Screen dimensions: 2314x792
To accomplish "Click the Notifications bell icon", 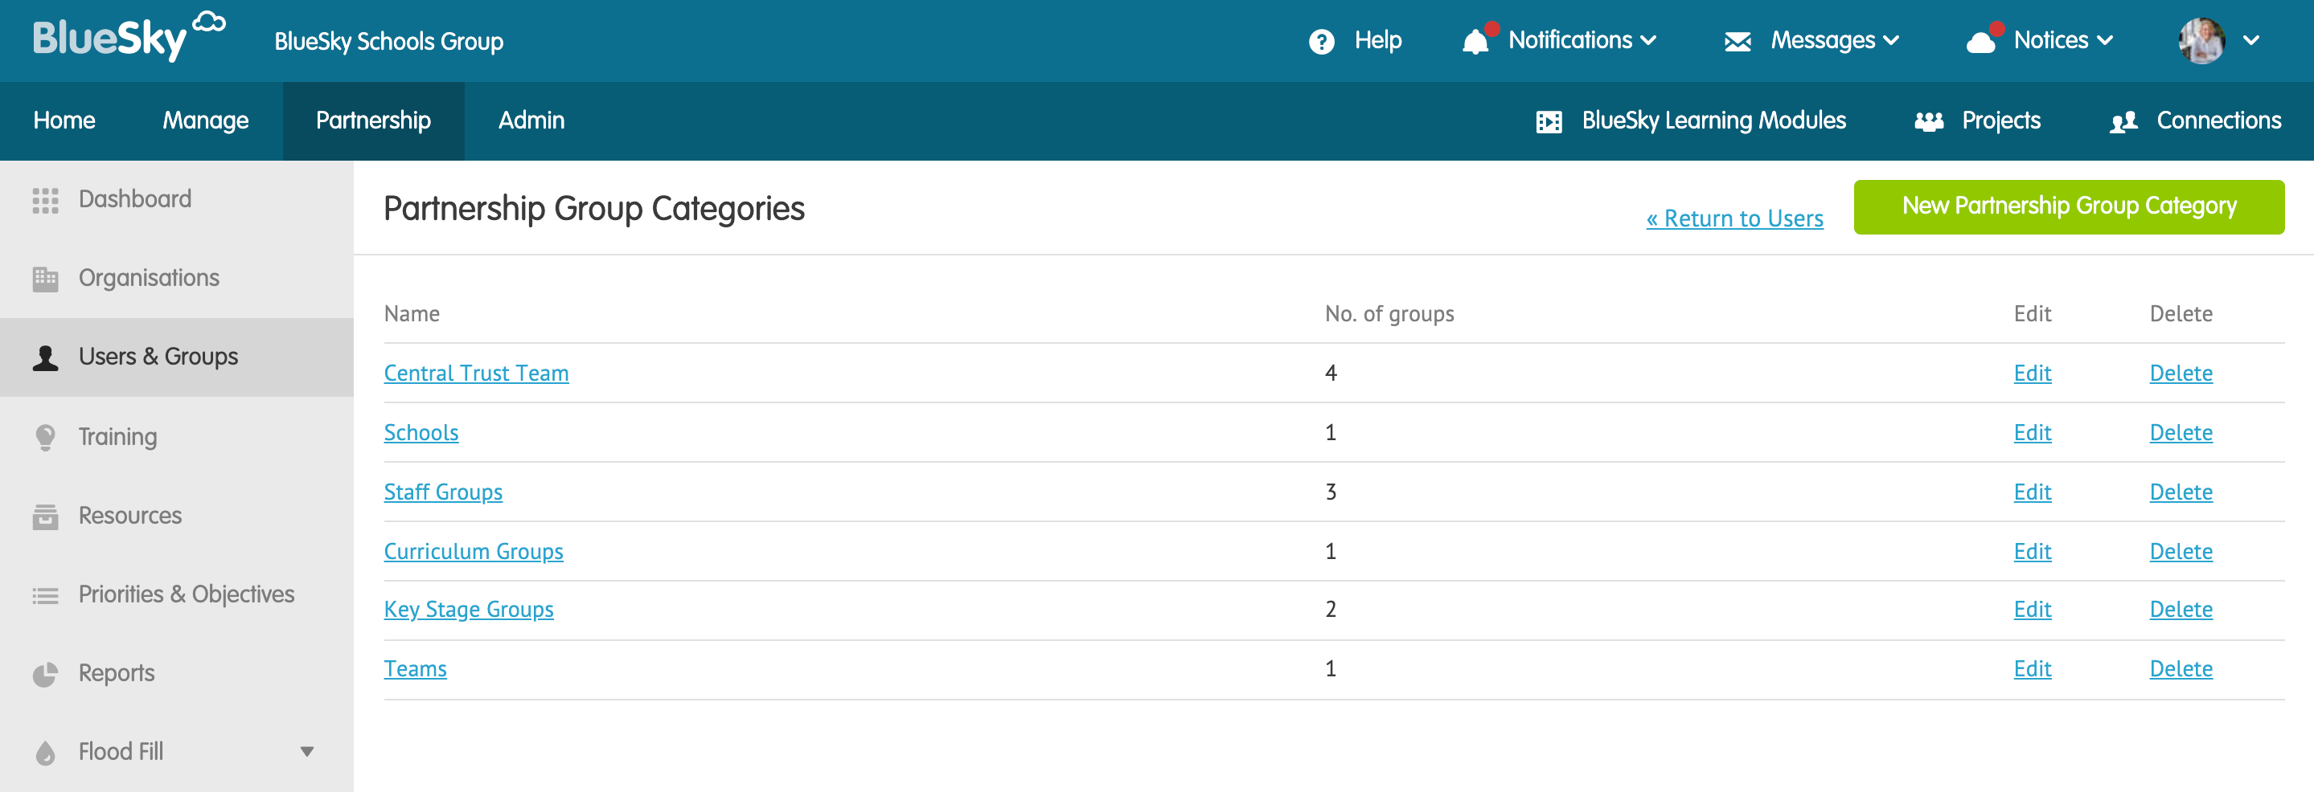I will tap(1476, 41).
